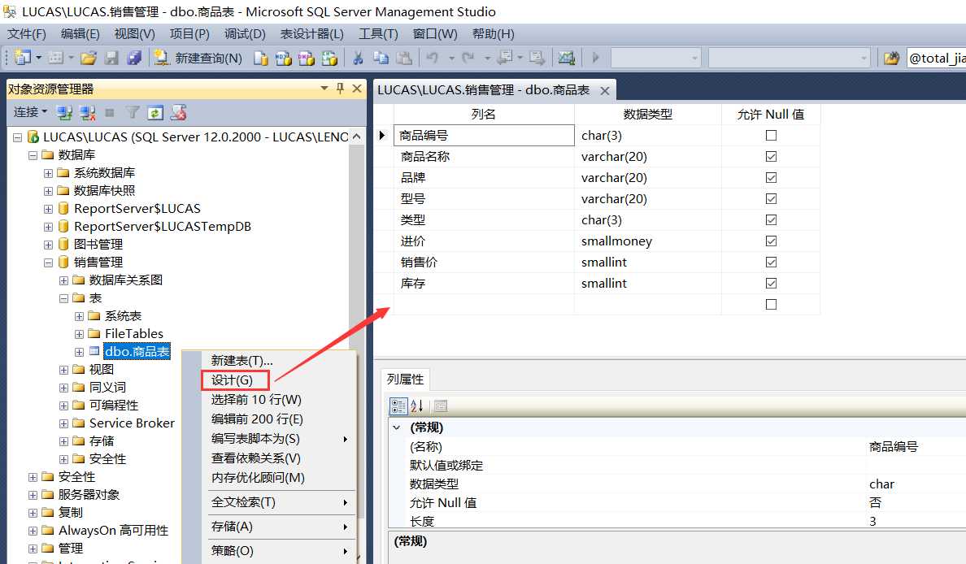The width and height of the screenshot is (966, 564).
Task: Uncheck Allow Null for 类型 row
Action: (771, 219)
